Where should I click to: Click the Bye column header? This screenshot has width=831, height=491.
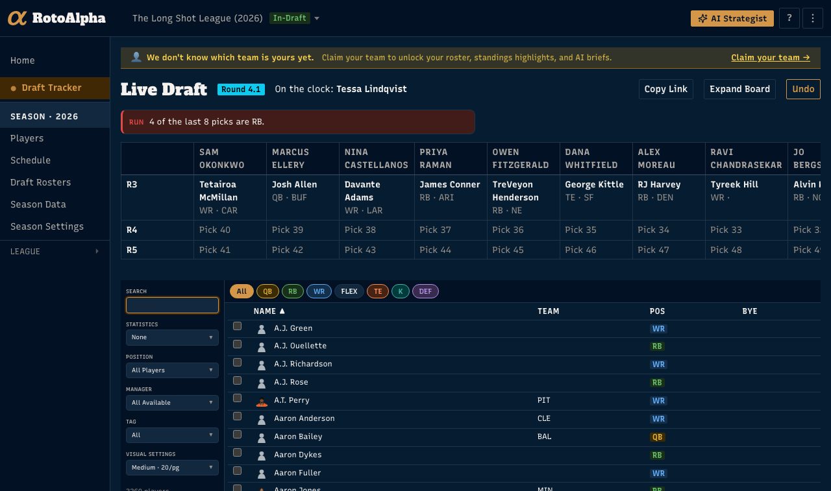pos(750,311)
